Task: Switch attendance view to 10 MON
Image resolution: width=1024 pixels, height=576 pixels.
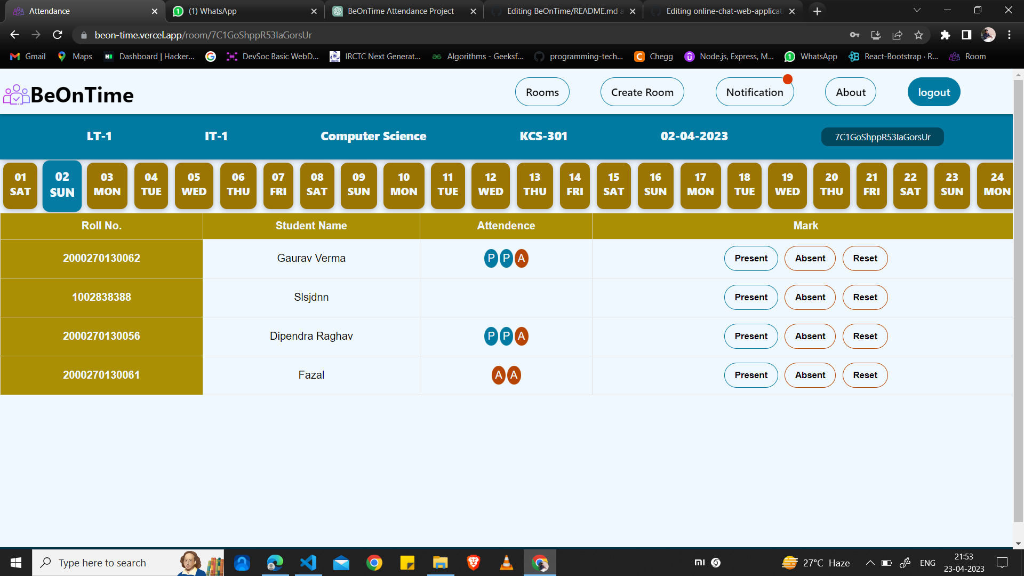Action: [403, 186]
